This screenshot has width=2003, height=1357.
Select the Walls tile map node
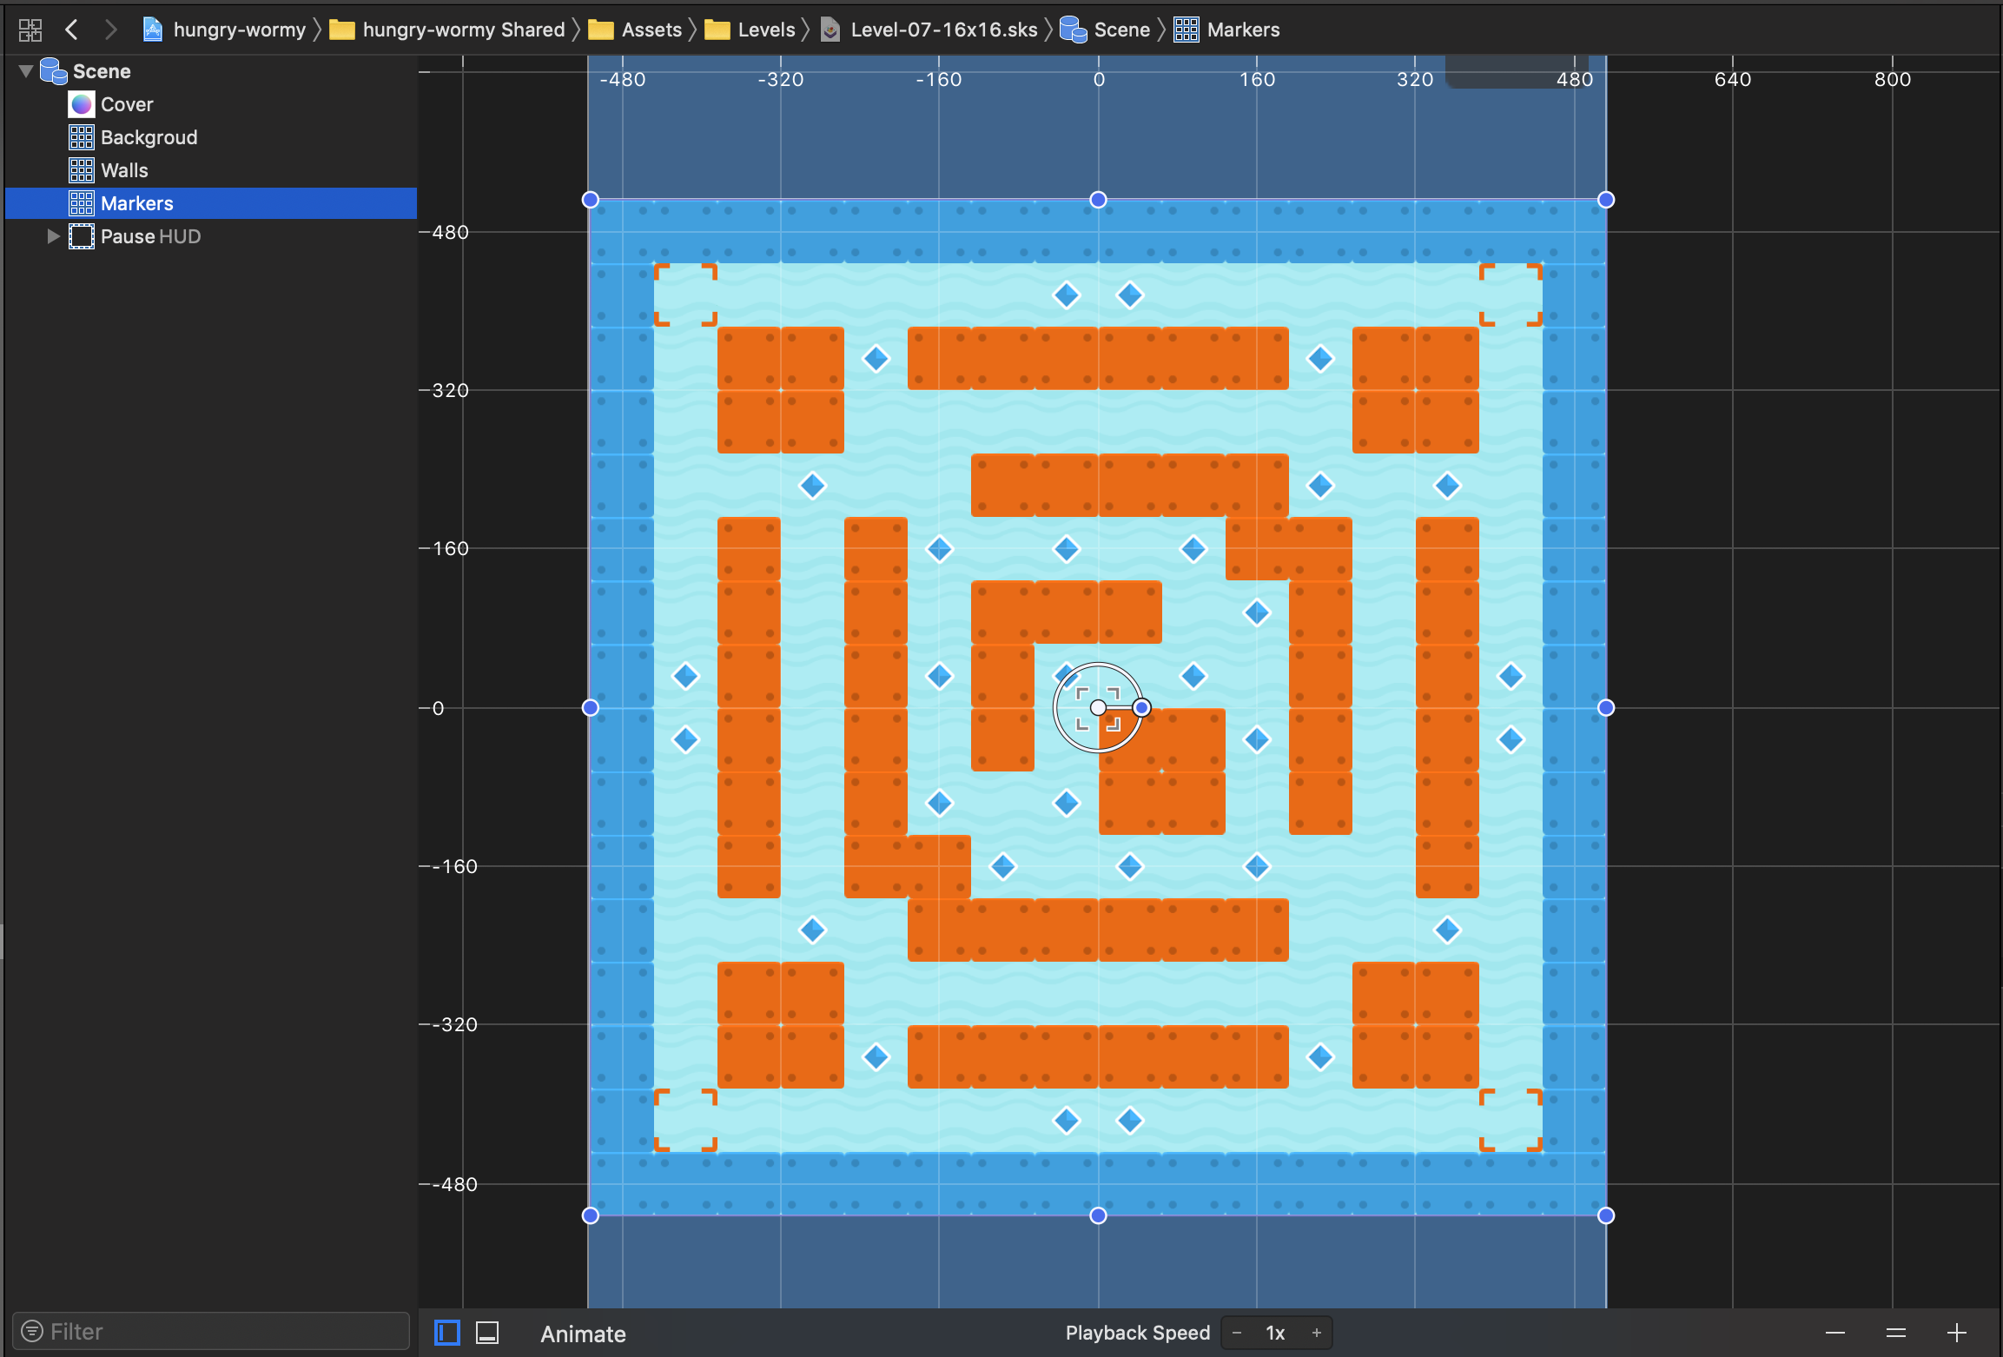[x=124, y=170]
